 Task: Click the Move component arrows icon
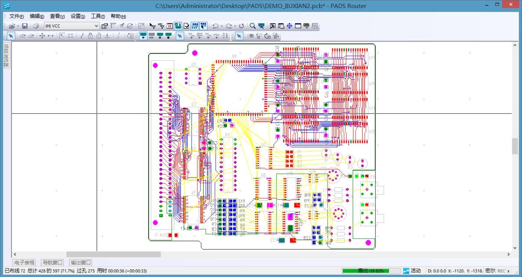pyautogui.click(x=42, y=36)
